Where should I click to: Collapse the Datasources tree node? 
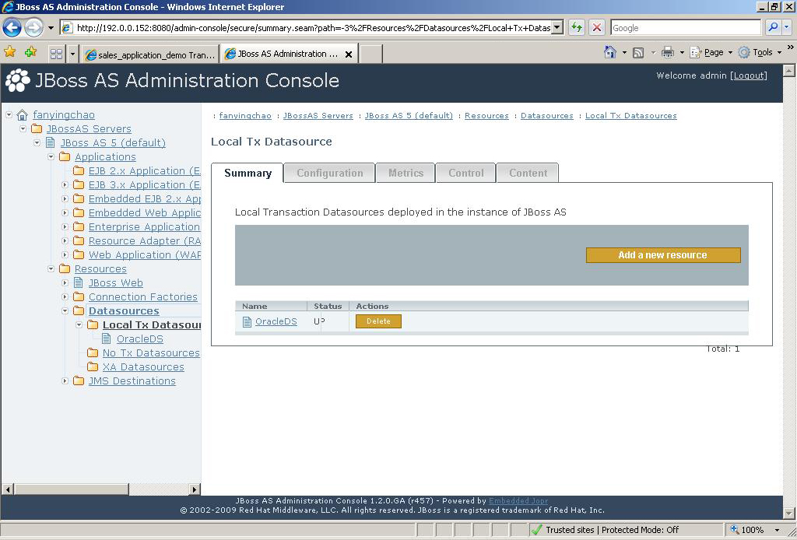point(65,310)
